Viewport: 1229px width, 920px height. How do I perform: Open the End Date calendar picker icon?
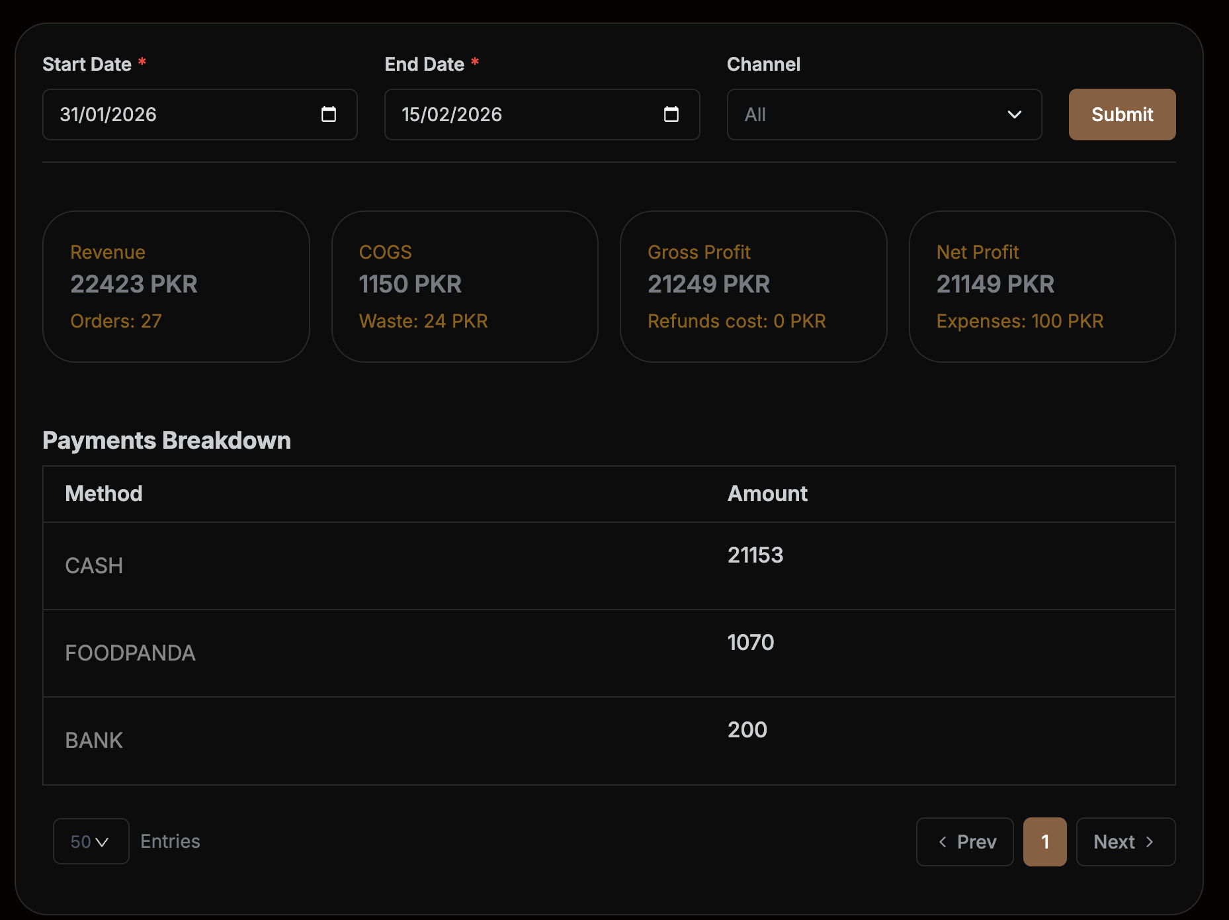[671, 115]
